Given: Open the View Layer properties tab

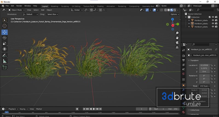Looking at the screenshot, I should coord(183,65).
